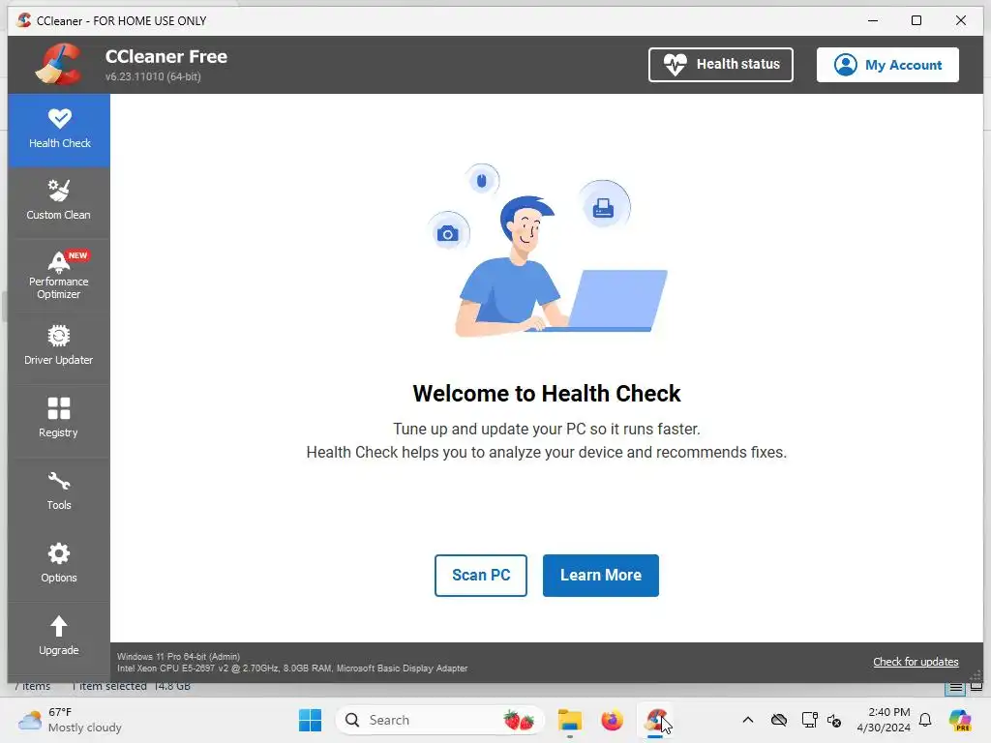Open the clock and date panel

tap(884, 720)
